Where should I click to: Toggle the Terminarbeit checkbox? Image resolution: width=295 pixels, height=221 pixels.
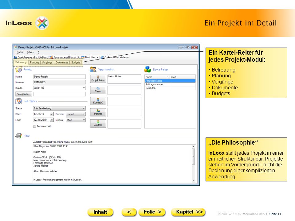(x=34, y=126)
